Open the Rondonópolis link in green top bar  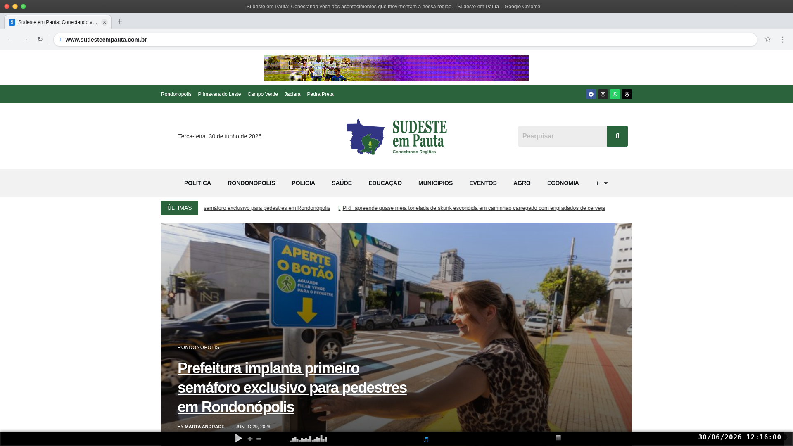176,94
